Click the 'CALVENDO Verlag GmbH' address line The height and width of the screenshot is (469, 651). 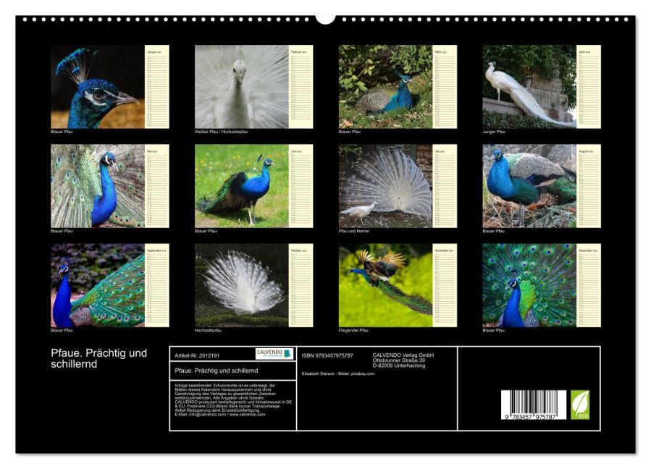point(403,355)
